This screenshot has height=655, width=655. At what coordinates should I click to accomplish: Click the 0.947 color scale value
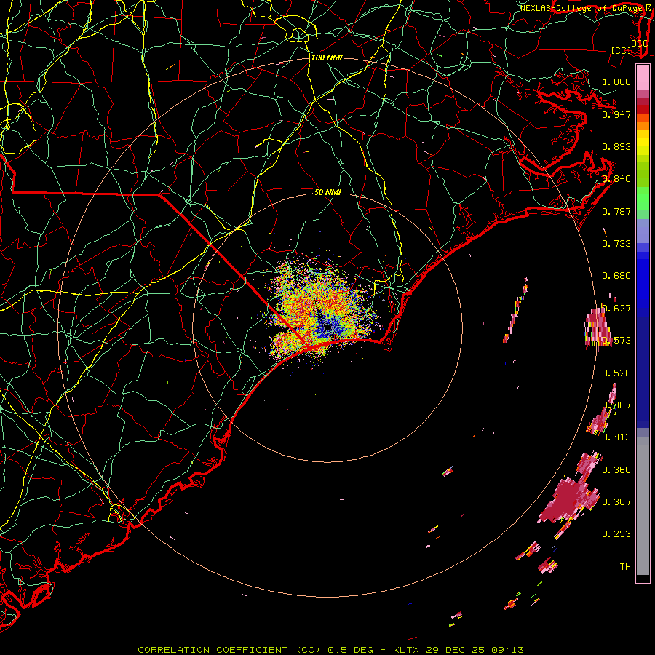616,114
